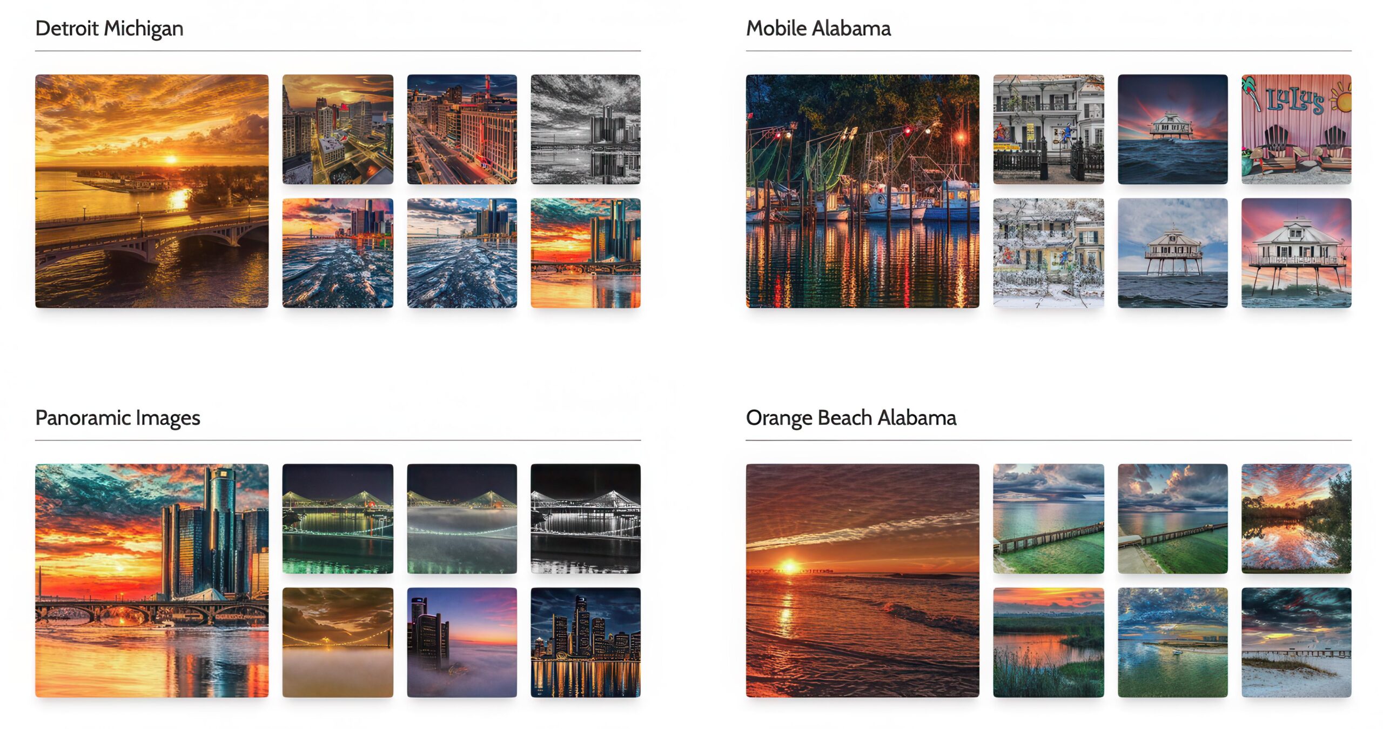The image size is (1383, 729).
Task: Open the Panoramic Images gallery heading
Action: click(117, 418)
